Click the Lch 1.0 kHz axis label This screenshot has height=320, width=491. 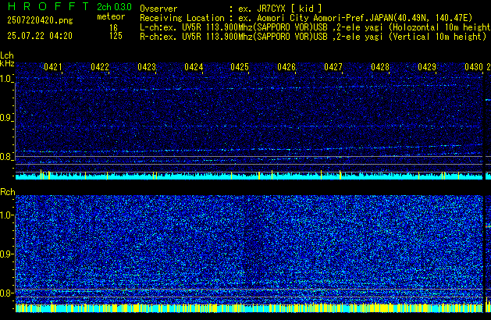[6, 79]
